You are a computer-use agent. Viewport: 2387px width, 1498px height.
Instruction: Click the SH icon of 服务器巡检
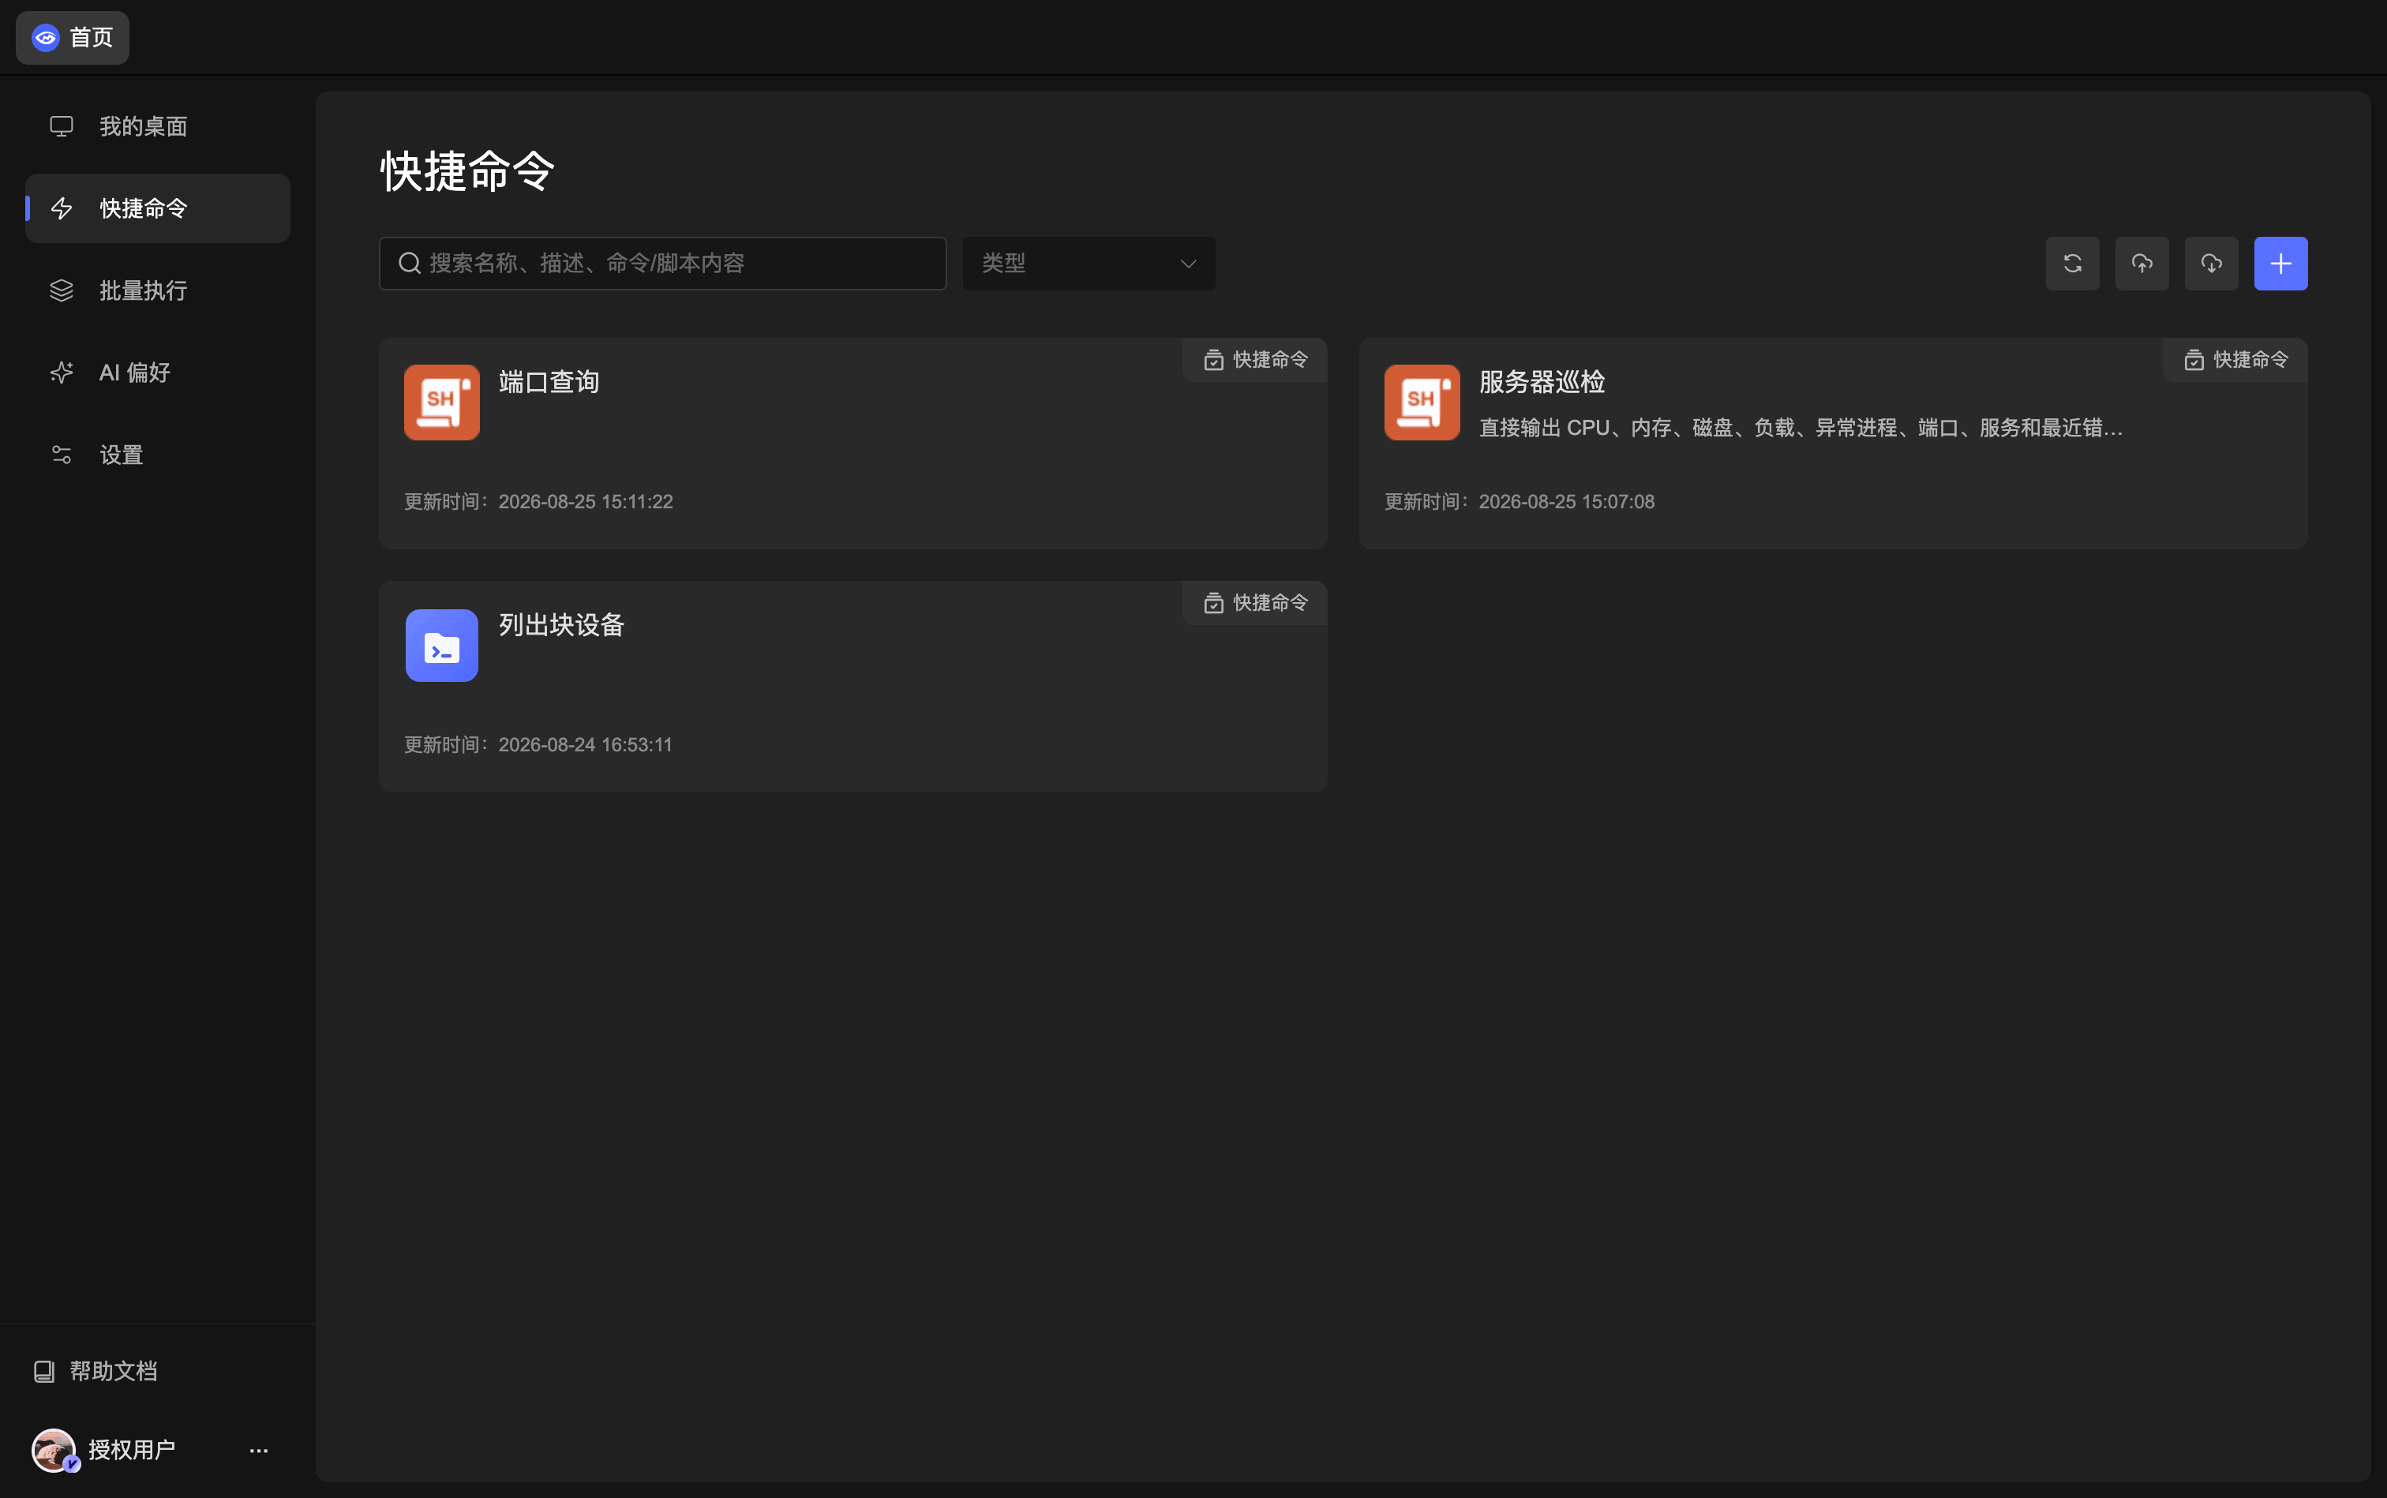click(x=1422, y=403)
